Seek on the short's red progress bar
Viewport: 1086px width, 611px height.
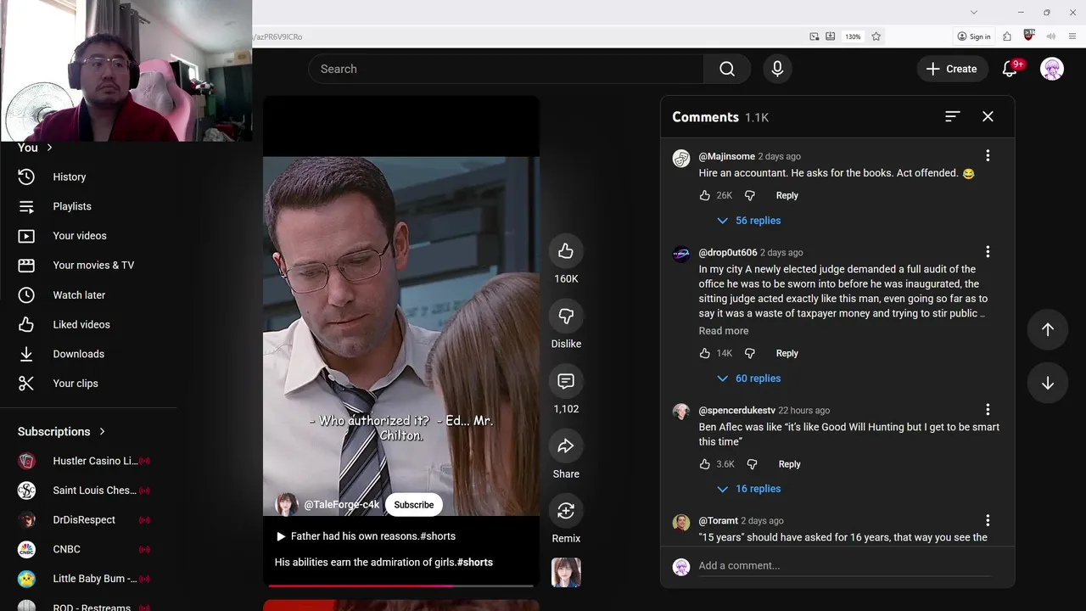point(400,586)
